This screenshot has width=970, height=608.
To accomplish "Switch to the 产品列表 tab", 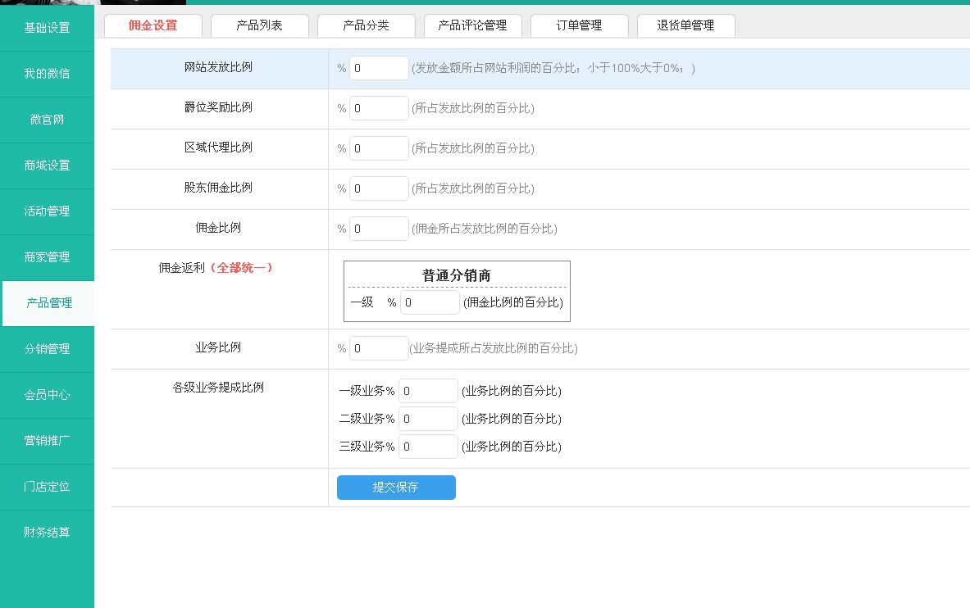I will pos(259,25).
